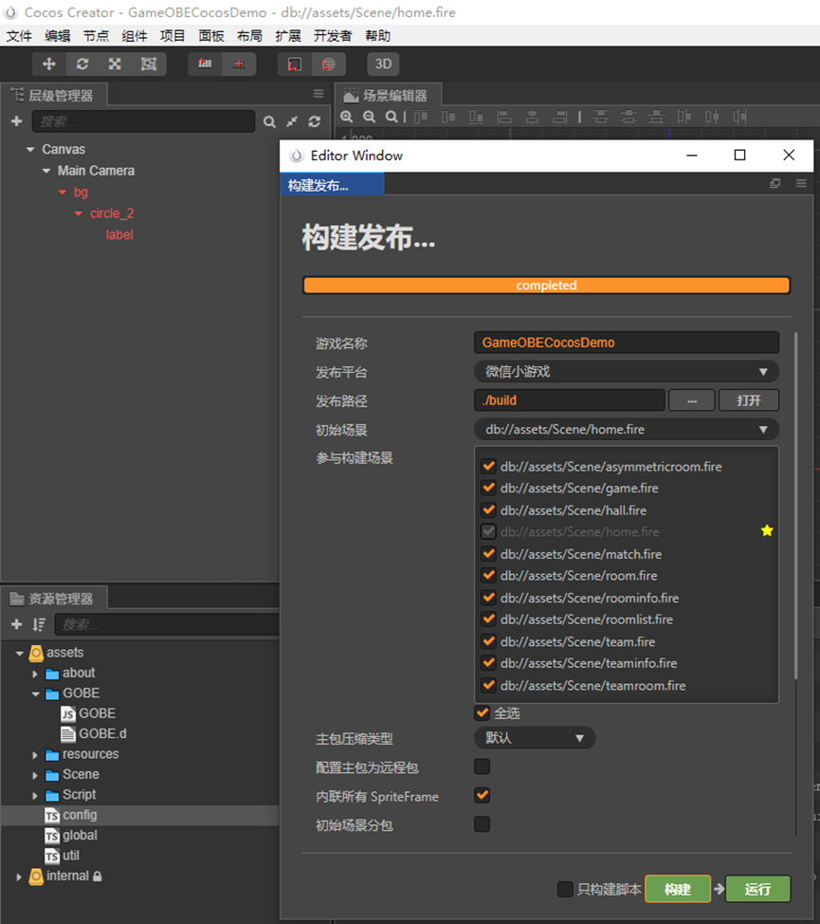The height and width of the screenshot is (924, 820).
Task: Open the 发布平台 platform dropdown
Action: 626,372
